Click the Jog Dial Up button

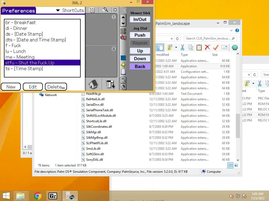coord(140,51)
